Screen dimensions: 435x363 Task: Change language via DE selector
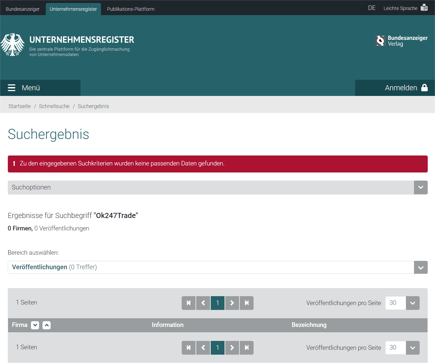pyautogui.click(x=372, y=8)
